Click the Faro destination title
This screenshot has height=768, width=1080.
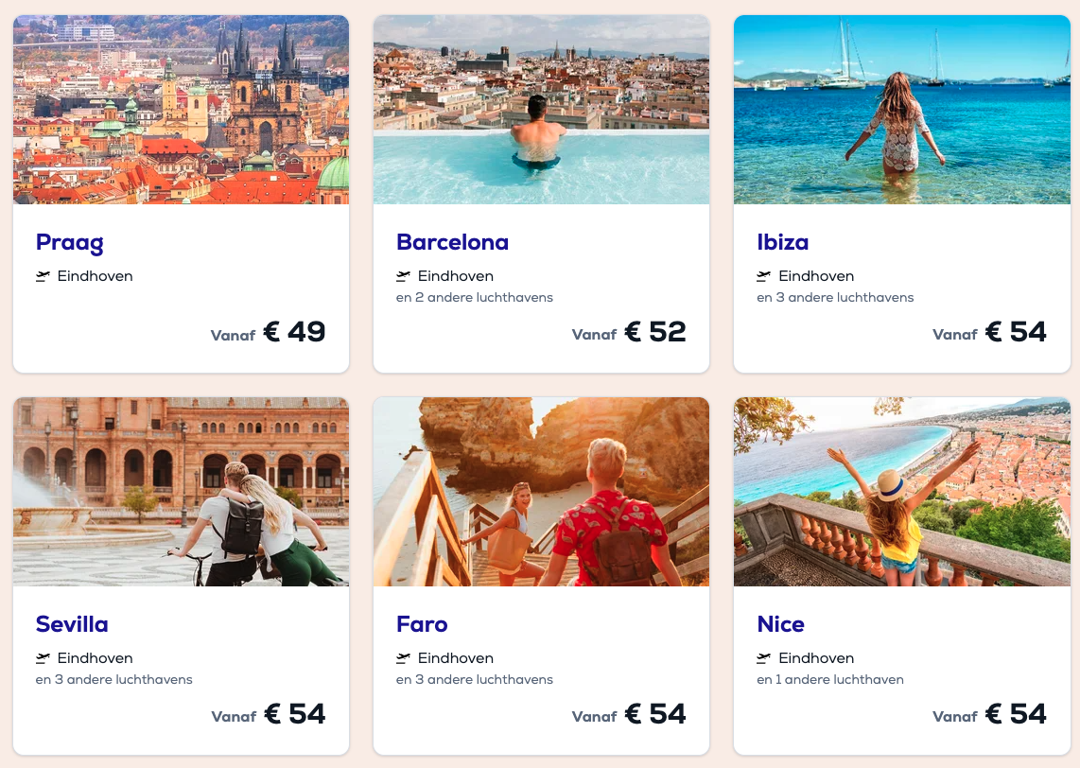pos(422,624)
